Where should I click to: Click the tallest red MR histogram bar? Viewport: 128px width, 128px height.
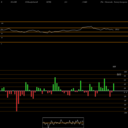click(x=17, y=101)
